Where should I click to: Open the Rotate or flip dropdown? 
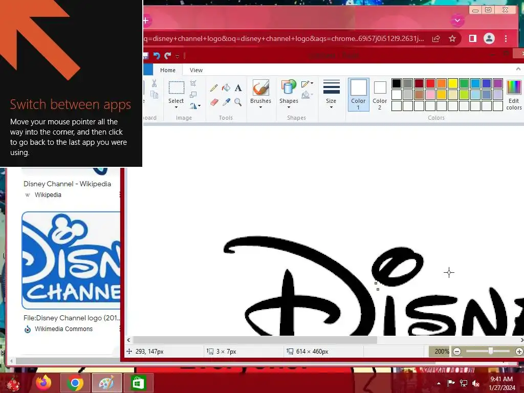195,106
